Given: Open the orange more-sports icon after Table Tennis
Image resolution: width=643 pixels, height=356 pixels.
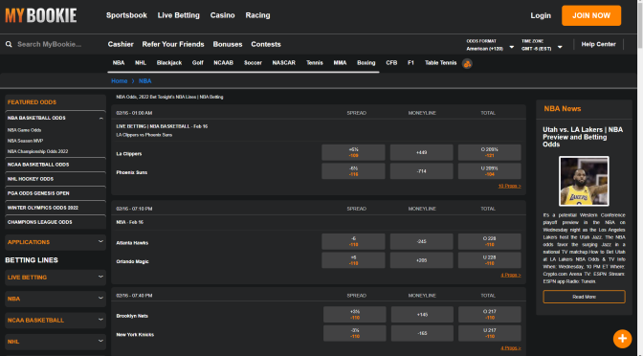Looking at the screenshot, I should pyautogui.click(x=467, y=63).
